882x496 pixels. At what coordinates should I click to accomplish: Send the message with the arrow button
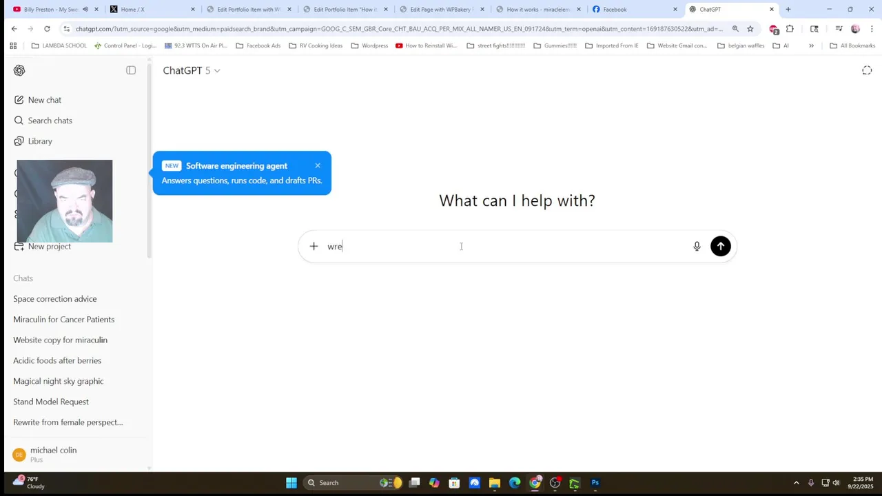pyautogui.click(x=721, y=246)
